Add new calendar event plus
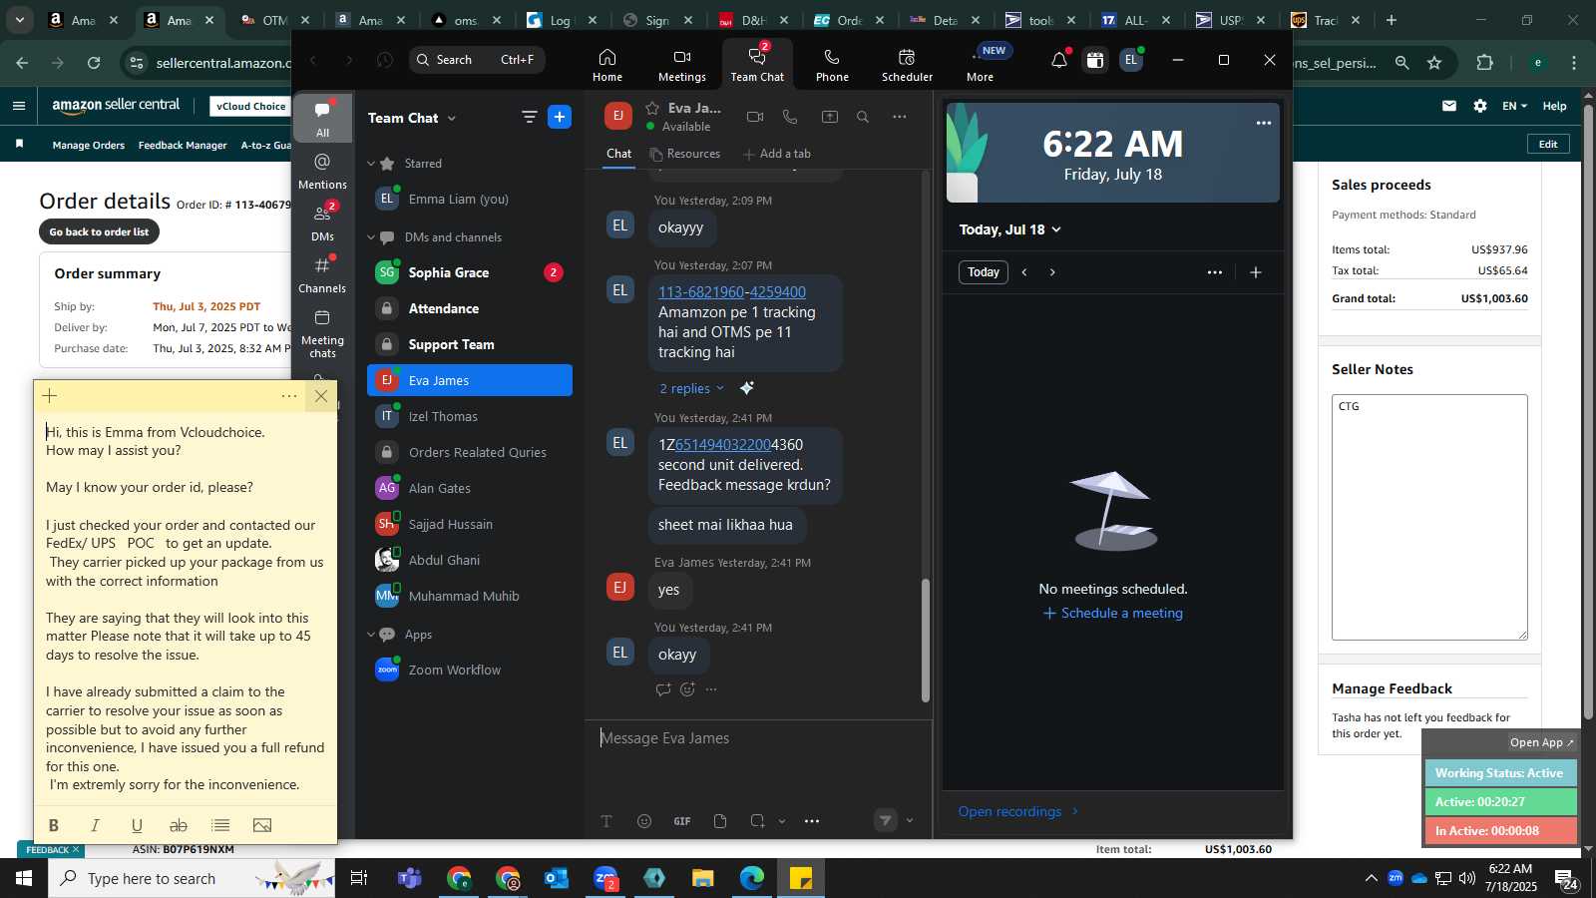1596x898 pixels. (1256, 272)
